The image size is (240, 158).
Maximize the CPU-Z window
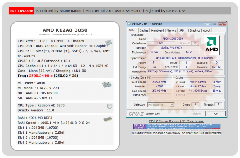[215, 24]
